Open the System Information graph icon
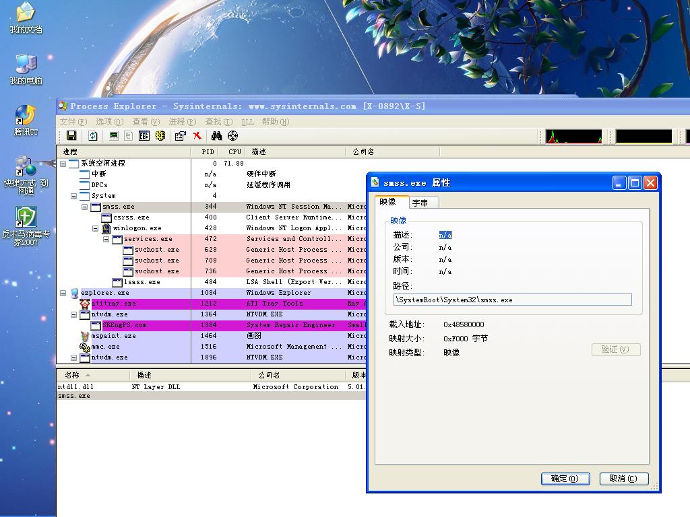This screenshot has height=517, width=690. click(x=114, y=136)
